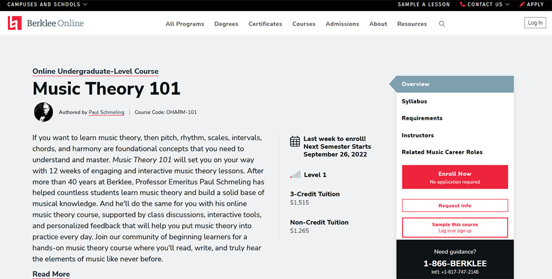The height and width of the screenshot is (279, 552).
Task: Click the 1-866-BERKLEE phone number
Action: click(455, 263)
